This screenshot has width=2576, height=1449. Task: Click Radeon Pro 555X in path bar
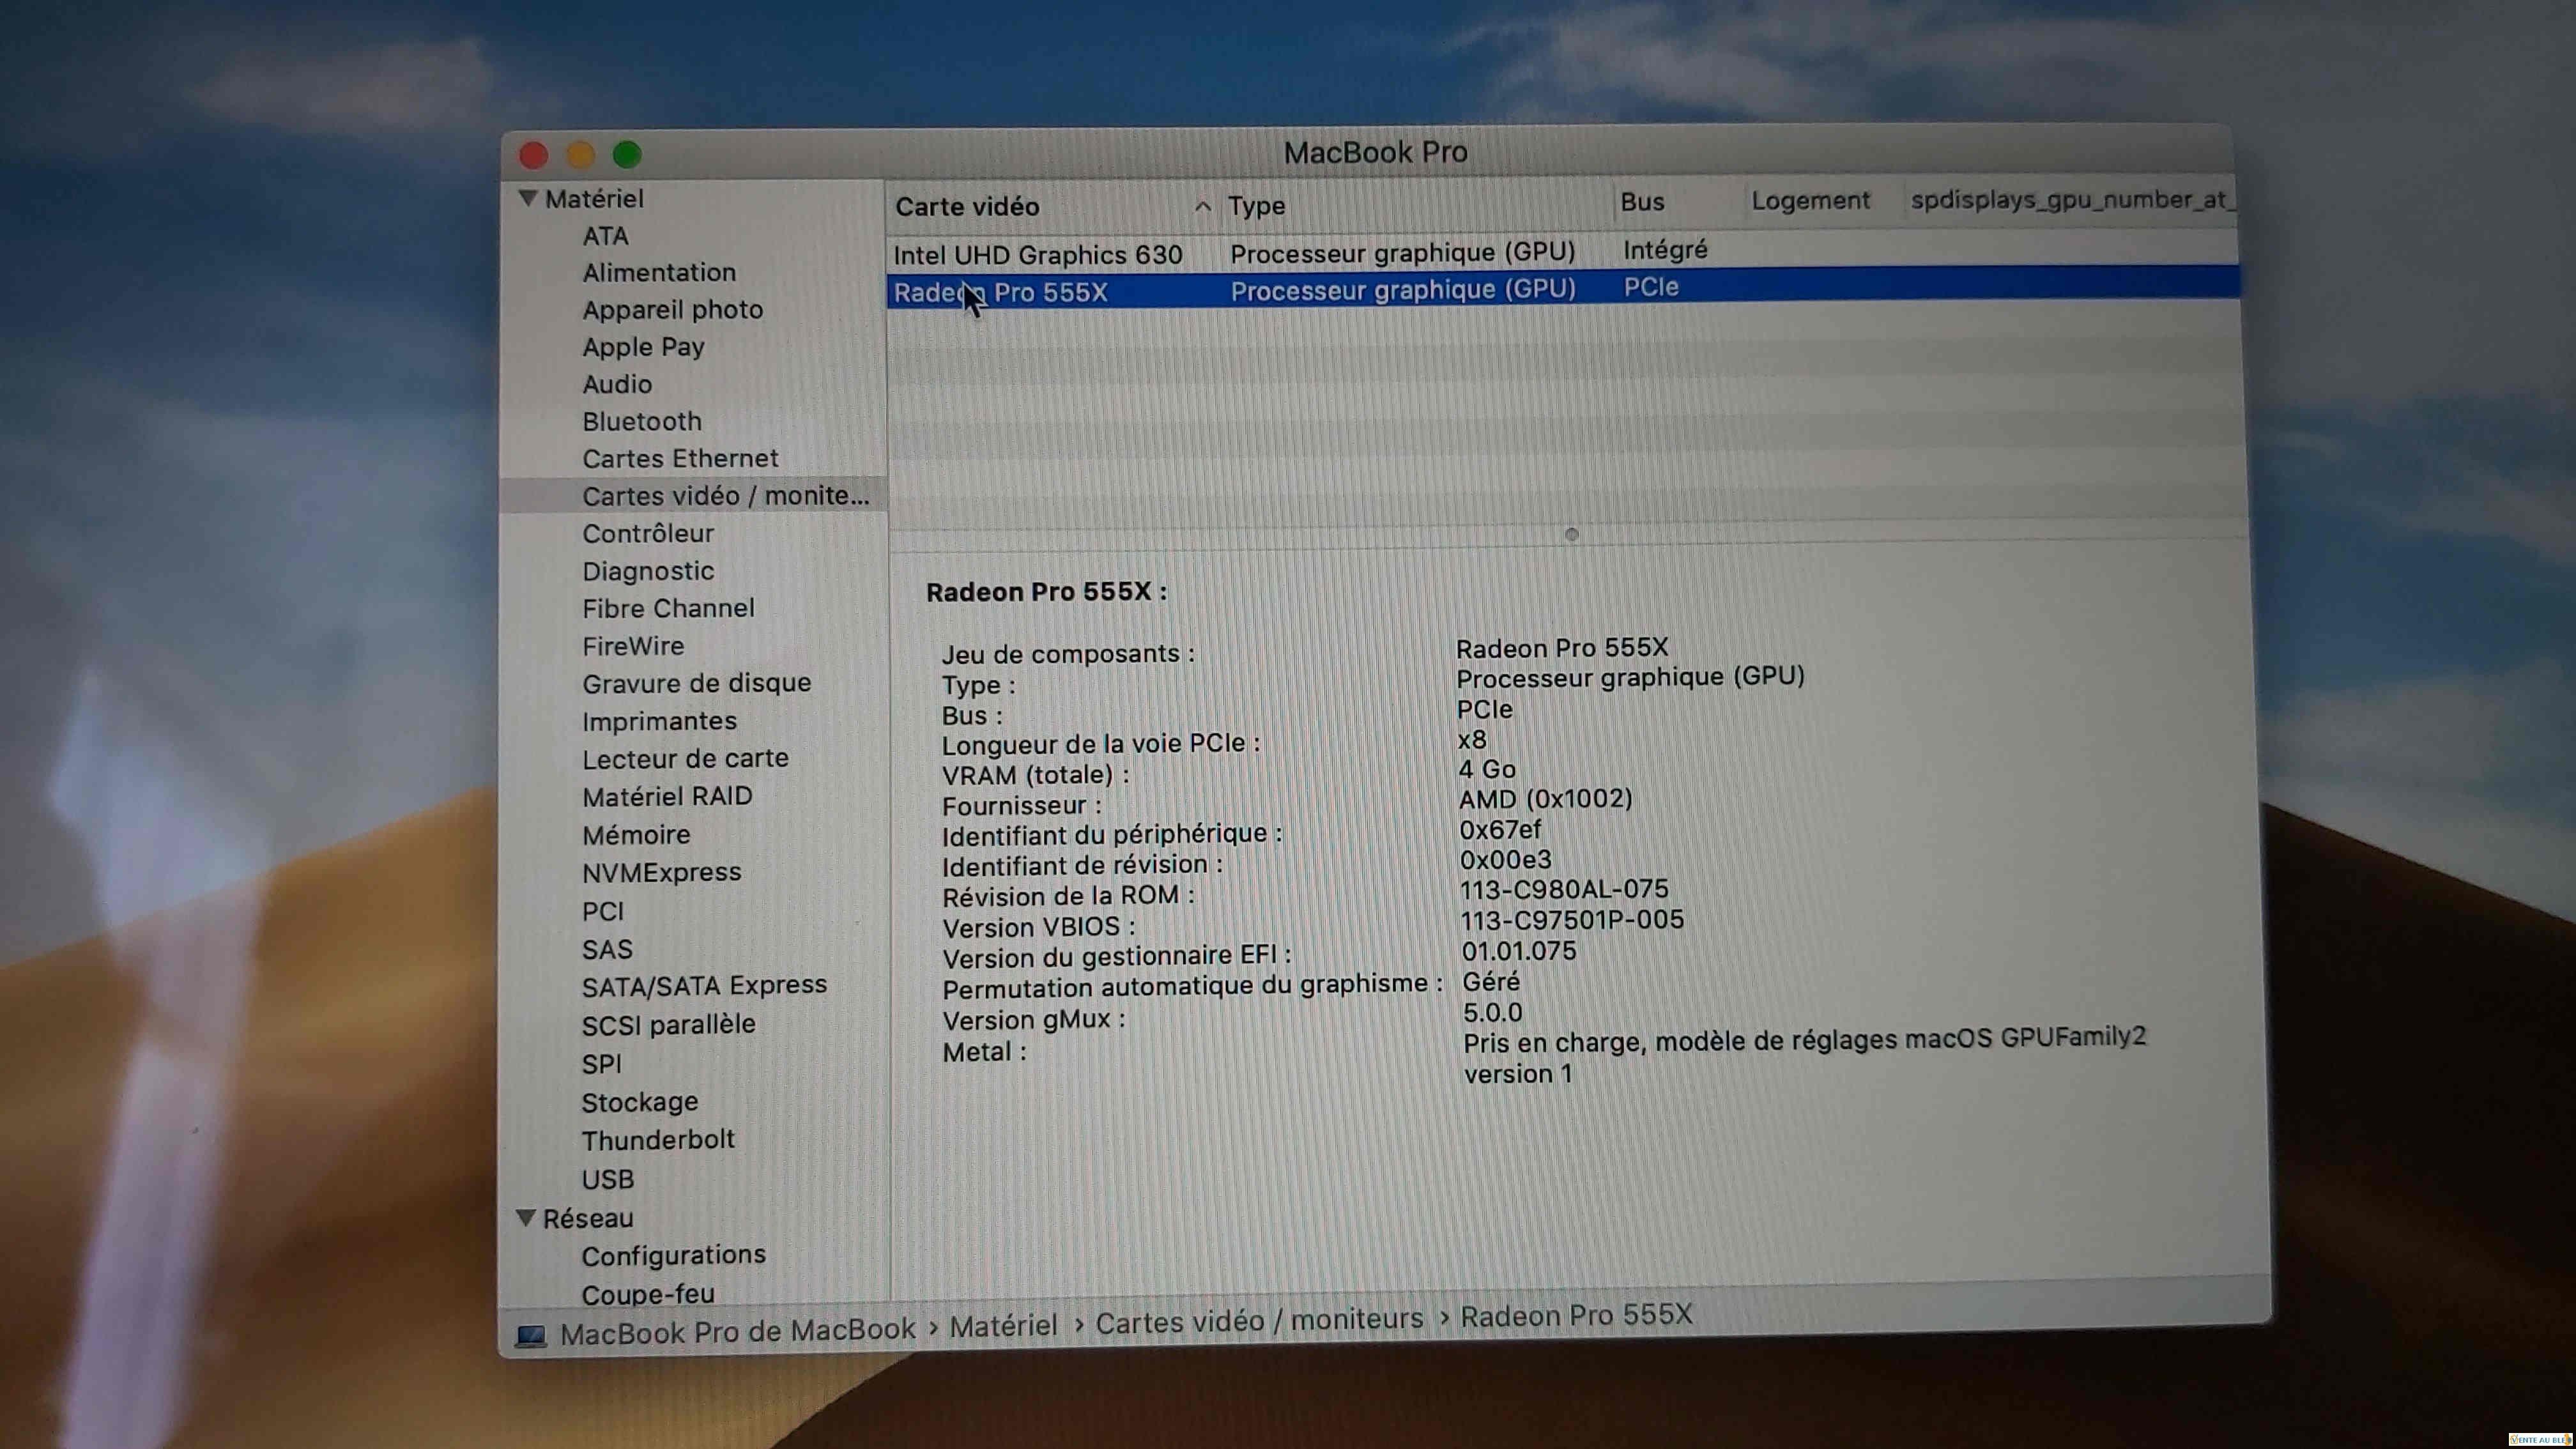pos(1576,1315)
